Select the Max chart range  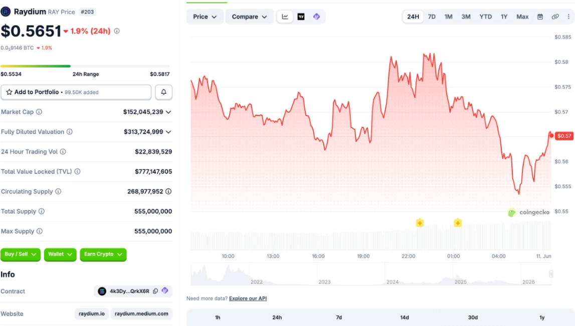(x=522, y=17)
